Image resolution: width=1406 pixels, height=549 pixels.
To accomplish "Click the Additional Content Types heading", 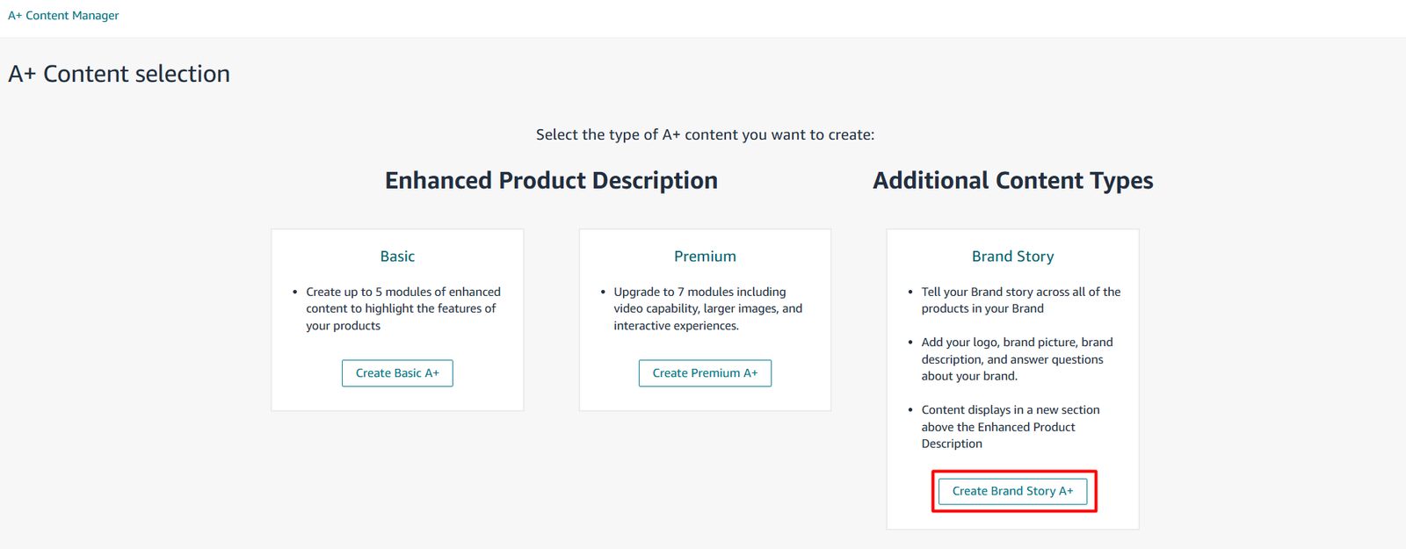I will 1012,181.
